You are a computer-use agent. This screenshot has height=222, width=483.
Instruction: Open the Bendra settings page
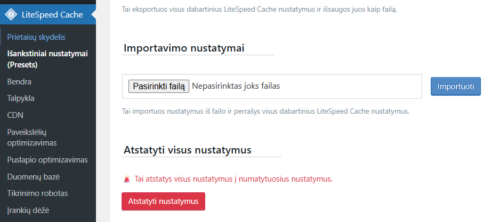pyautogui.click(x=19, y=82)
